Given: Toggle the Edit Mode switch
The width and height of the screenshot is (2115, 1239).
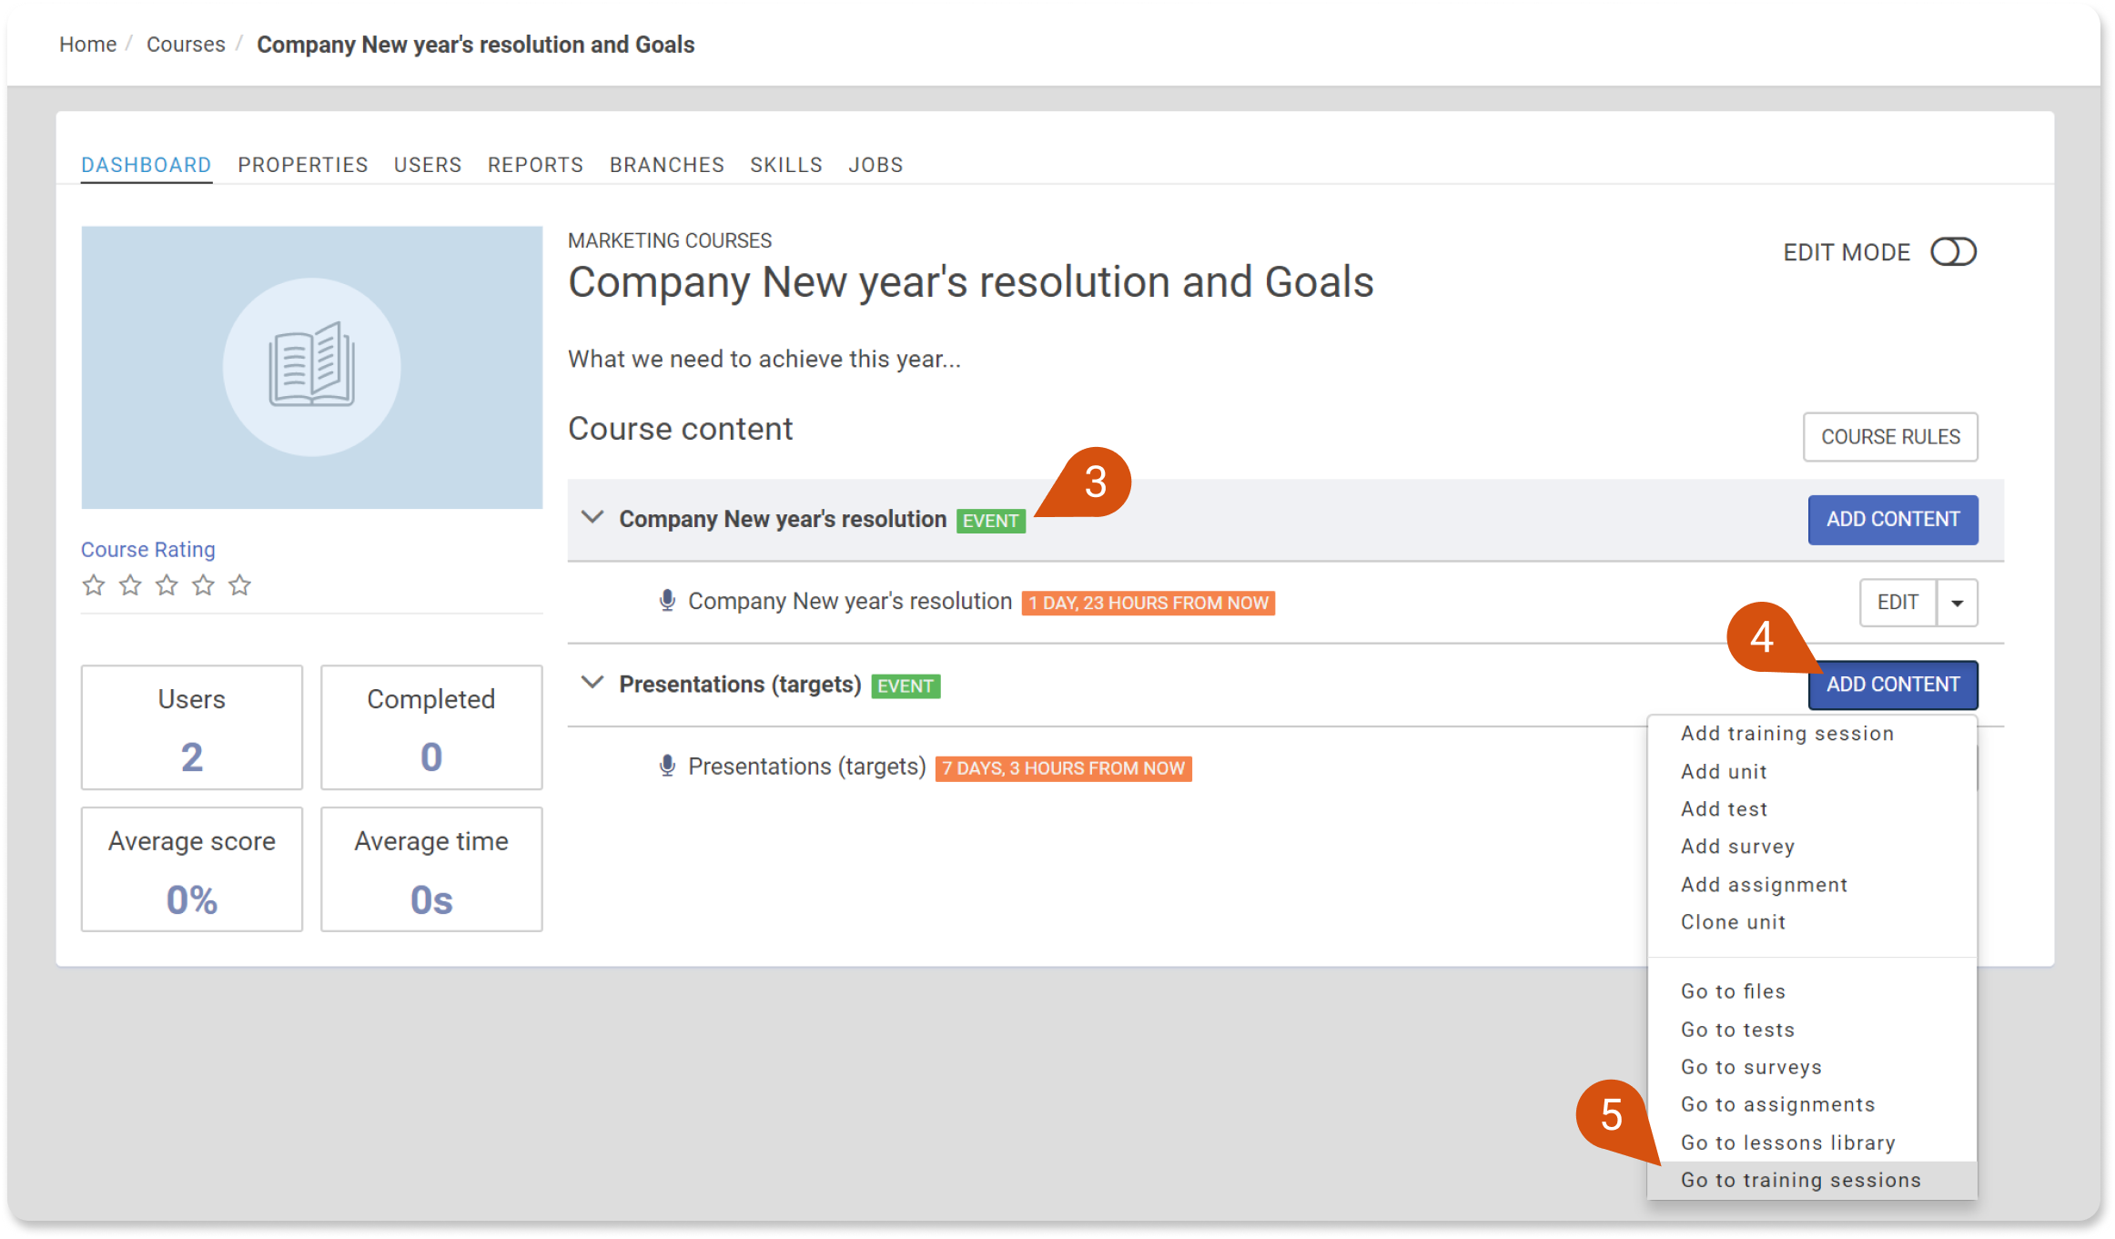Looking at the screenshot, I should [x=1953, y=252].
